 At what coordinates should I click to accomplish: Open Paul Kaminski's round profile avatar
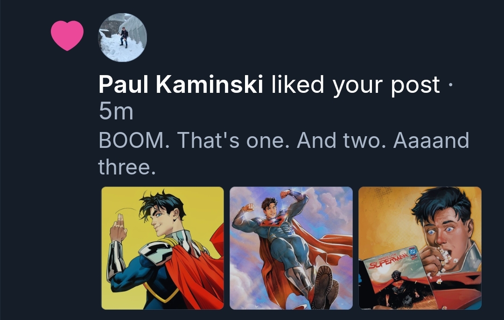point(122,38)
